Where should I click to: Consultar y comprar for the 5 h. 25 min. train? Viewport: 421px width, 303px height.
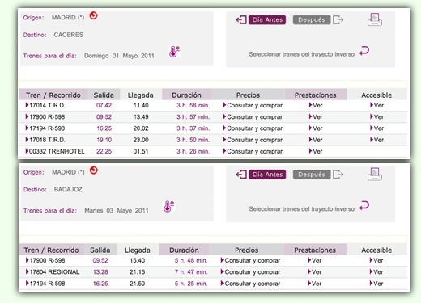point(250,284)
